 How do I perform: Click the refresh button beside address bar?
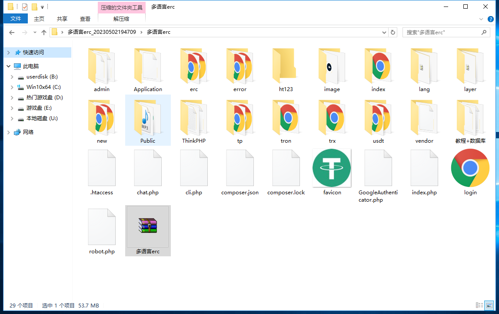[393, 33]
